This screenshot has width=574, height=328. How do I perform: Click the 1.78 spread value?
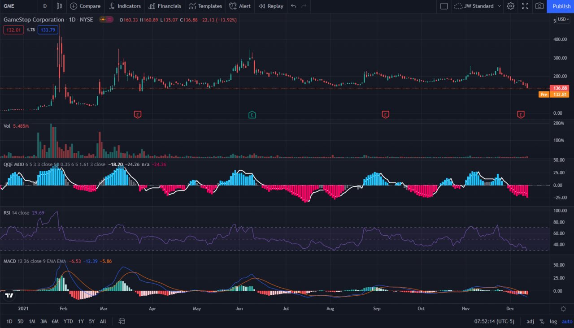[x=30, y=30]
